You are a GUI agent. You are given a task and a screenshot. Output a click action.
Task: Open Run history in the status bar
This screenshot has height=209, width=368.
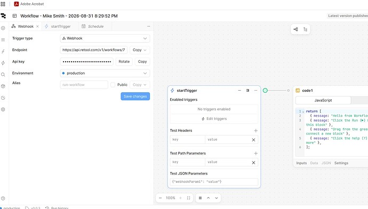point(57,207)
